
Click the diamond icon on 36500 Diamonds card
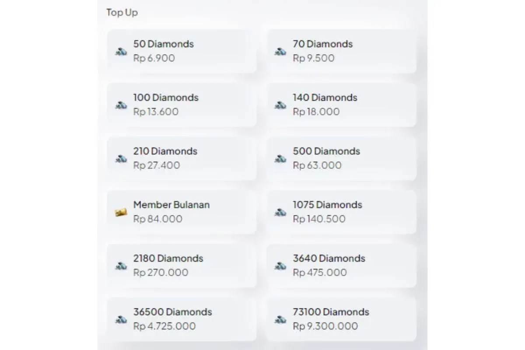click(x=120, y=319)
